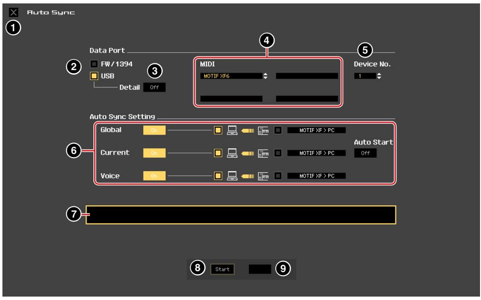Click the Data Port section heading

[107, 51]
